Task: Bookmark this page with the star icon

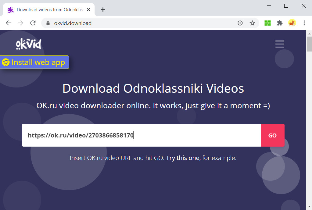Action: [x=252, y=23]
